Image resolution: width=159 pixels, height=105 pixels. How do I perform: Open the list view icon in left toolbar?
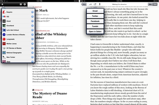pos(21,4)
